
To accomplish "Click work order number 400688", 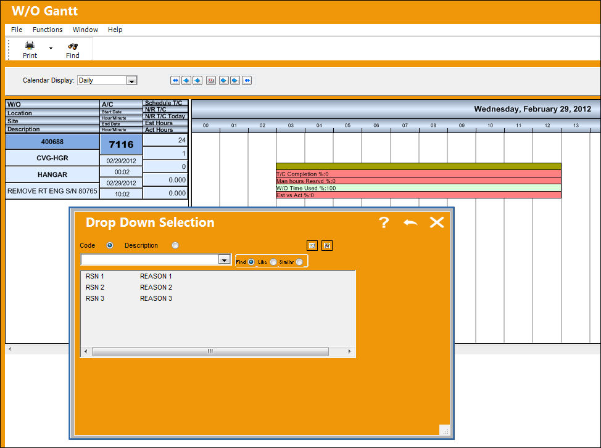I will (52, 142).
